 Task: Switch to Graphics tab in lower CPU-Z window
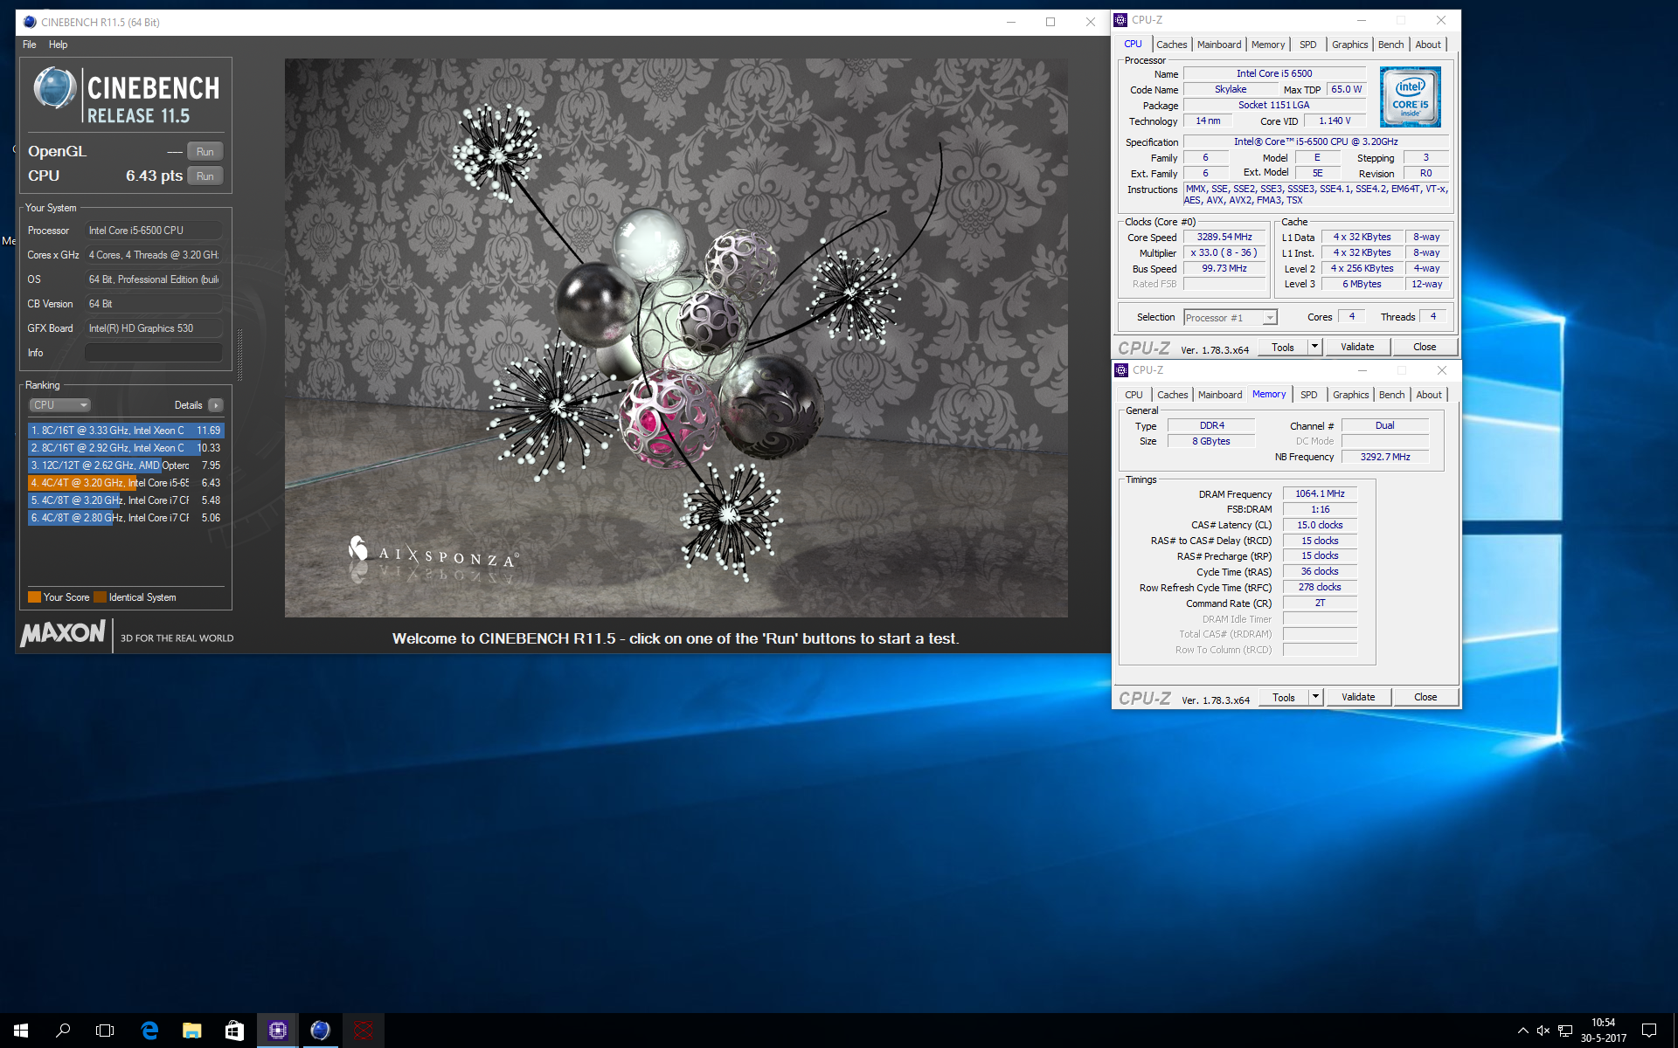point(1350,395)
